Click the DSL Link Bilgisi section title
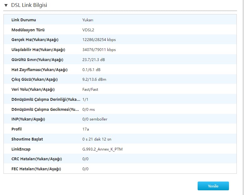The width and height of the screenshot is (244, 195). click(29, 5)
